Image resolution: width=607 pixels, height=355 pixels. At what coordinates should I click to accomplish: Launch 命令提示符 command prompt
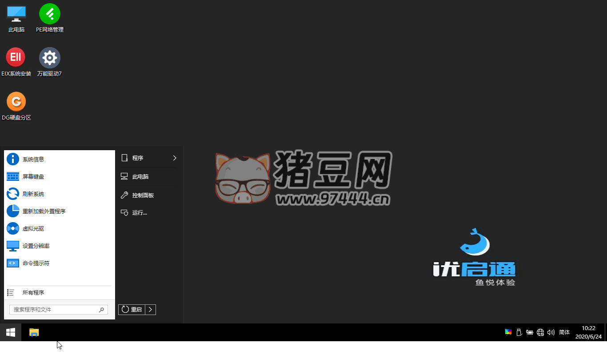pos(60,263)
